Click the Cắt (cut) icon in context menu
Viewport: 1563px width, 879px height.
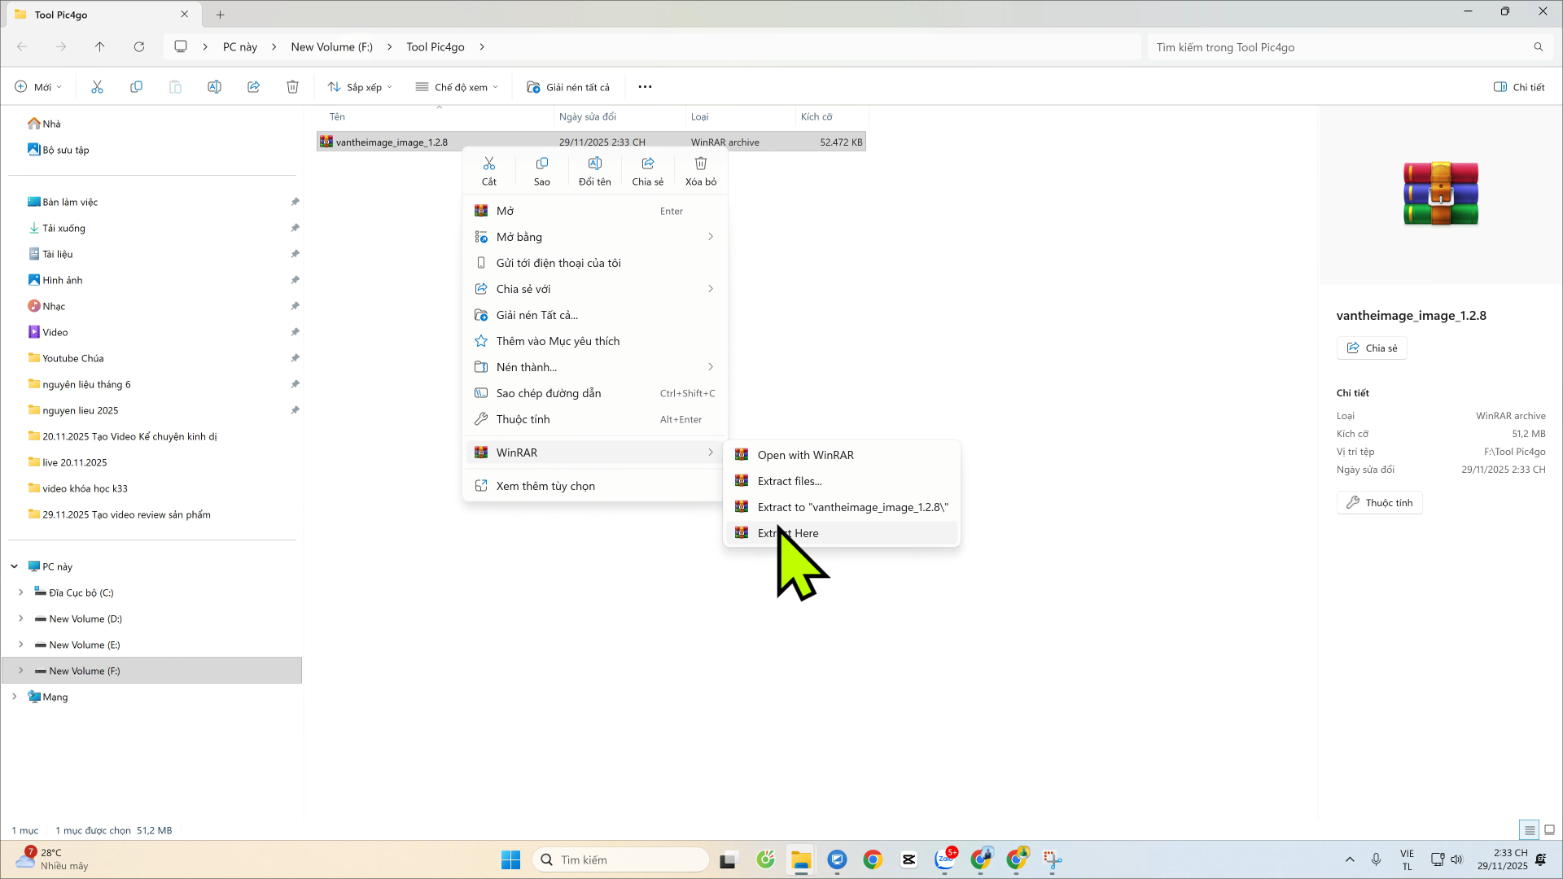(x=488, y=171)
